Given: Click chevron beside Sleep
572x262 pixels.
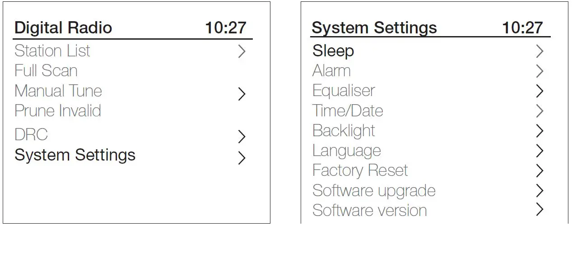Looking at the screenshot, I should [539, 51].
